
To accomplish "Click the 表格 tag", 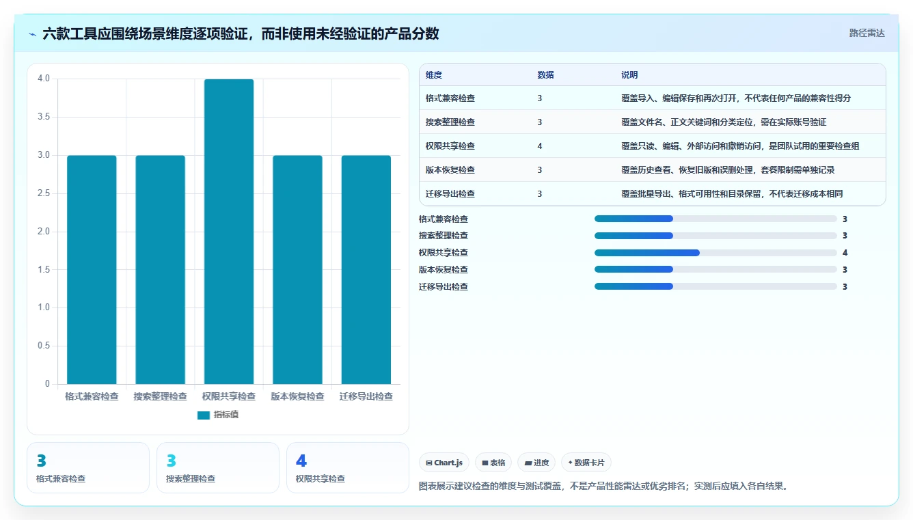I will (493, 463).
